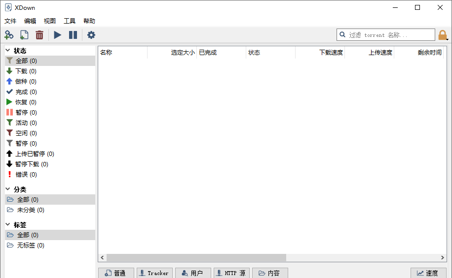Sort by the 上传速度 column header
Viewport: 452px width, 278px height.
pos(369,53)
